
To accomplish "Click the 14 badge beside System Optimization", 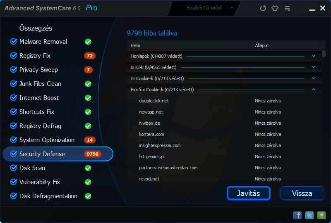I will pyautogui.click(x=90, y=140).
